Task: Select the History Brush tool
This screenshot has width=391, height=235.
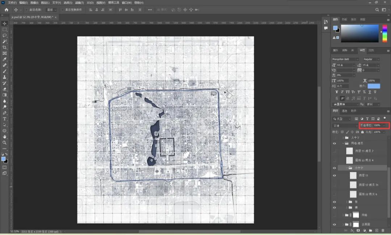Action: coord(4,83)
